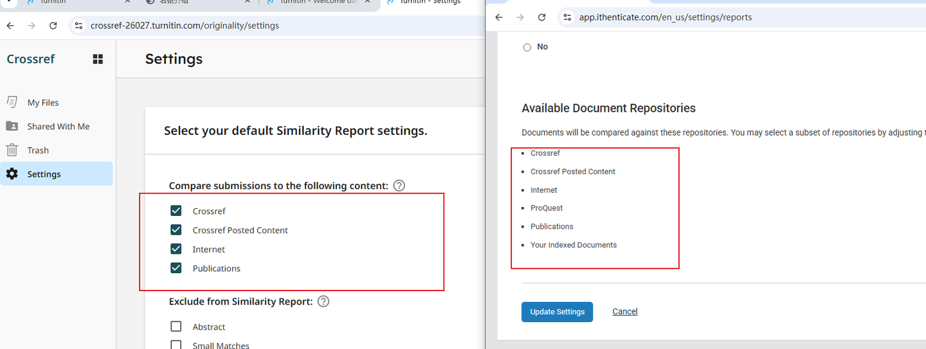Uncheck the Internet checkbox
The width and height of the screenshot is (926, 349).
click(176, 249)
